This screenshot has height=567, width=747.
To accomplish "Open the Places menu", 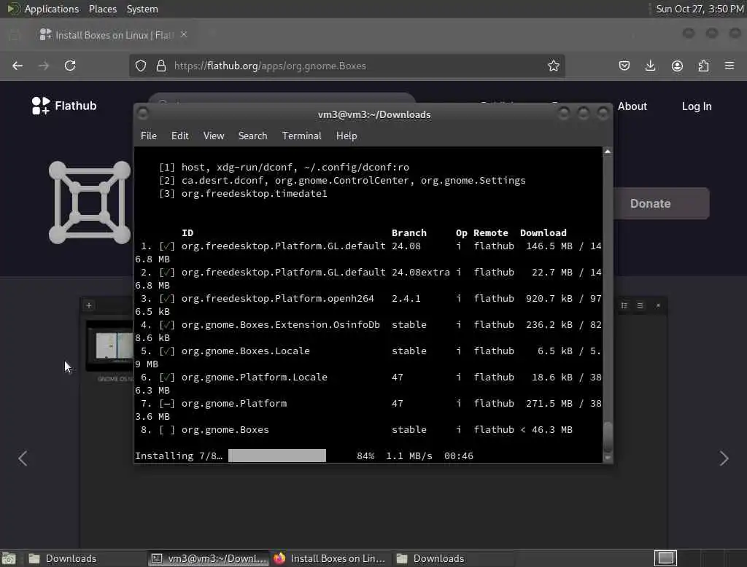I will coord(102,9).
